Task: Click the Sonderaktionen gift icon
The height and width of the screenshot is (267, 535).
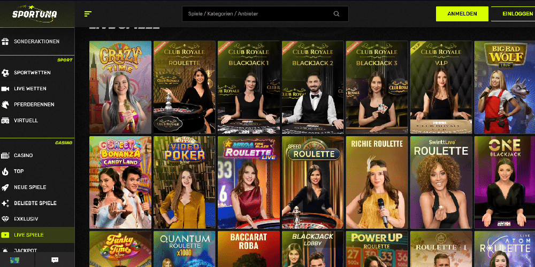Action: (5, 41)
